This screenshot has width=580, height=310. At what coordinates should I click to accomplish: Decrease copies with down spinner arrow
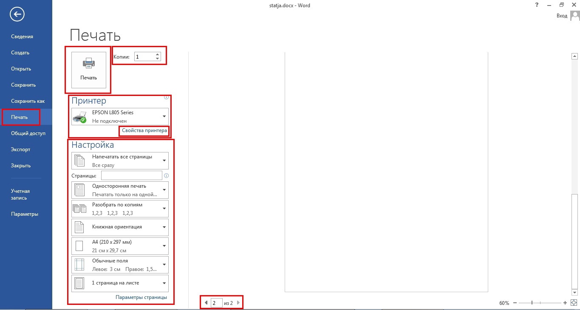[x=158, y=59]
